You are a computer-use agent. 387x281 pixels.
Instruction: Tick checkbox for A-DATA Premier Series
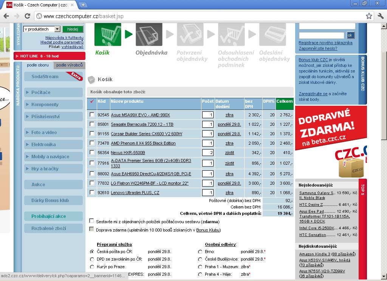point(92,163)
